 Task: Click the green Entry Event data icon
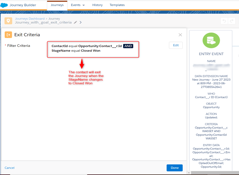click(x=211, y=40)
